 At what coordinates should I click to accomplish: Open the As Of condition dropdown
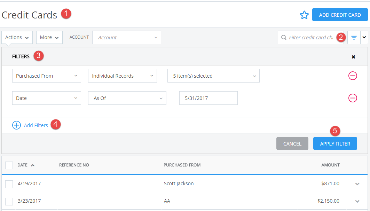pyautogui.click(x=127, y=98)
